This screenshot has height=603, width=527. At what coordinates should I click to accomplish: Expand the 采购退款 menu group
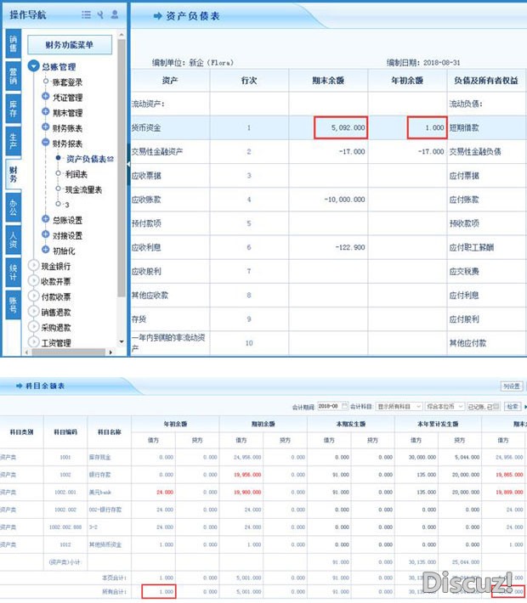pyautogui.click(x=34, y=327)
